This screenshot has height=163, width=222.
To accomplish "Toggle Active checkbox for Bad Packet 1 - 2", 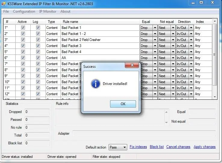I will 23,34.
